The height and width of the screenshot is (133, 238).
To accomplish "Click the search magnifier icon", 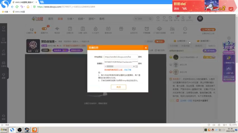I will pyautogui.click(x=150, y=19).
